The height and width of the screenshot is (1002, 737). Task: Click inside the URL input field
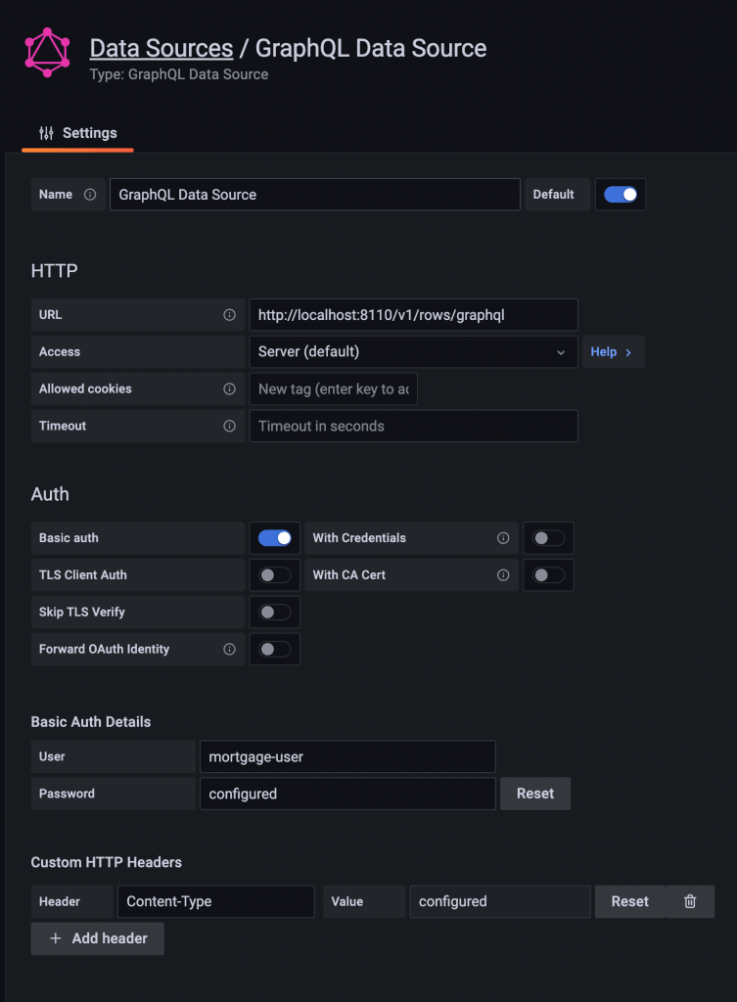411,314
